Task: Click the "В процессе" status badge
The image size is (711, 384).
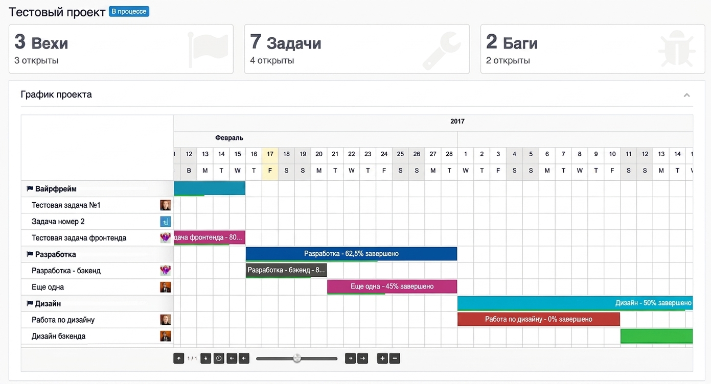Action: tap(129, 11)
